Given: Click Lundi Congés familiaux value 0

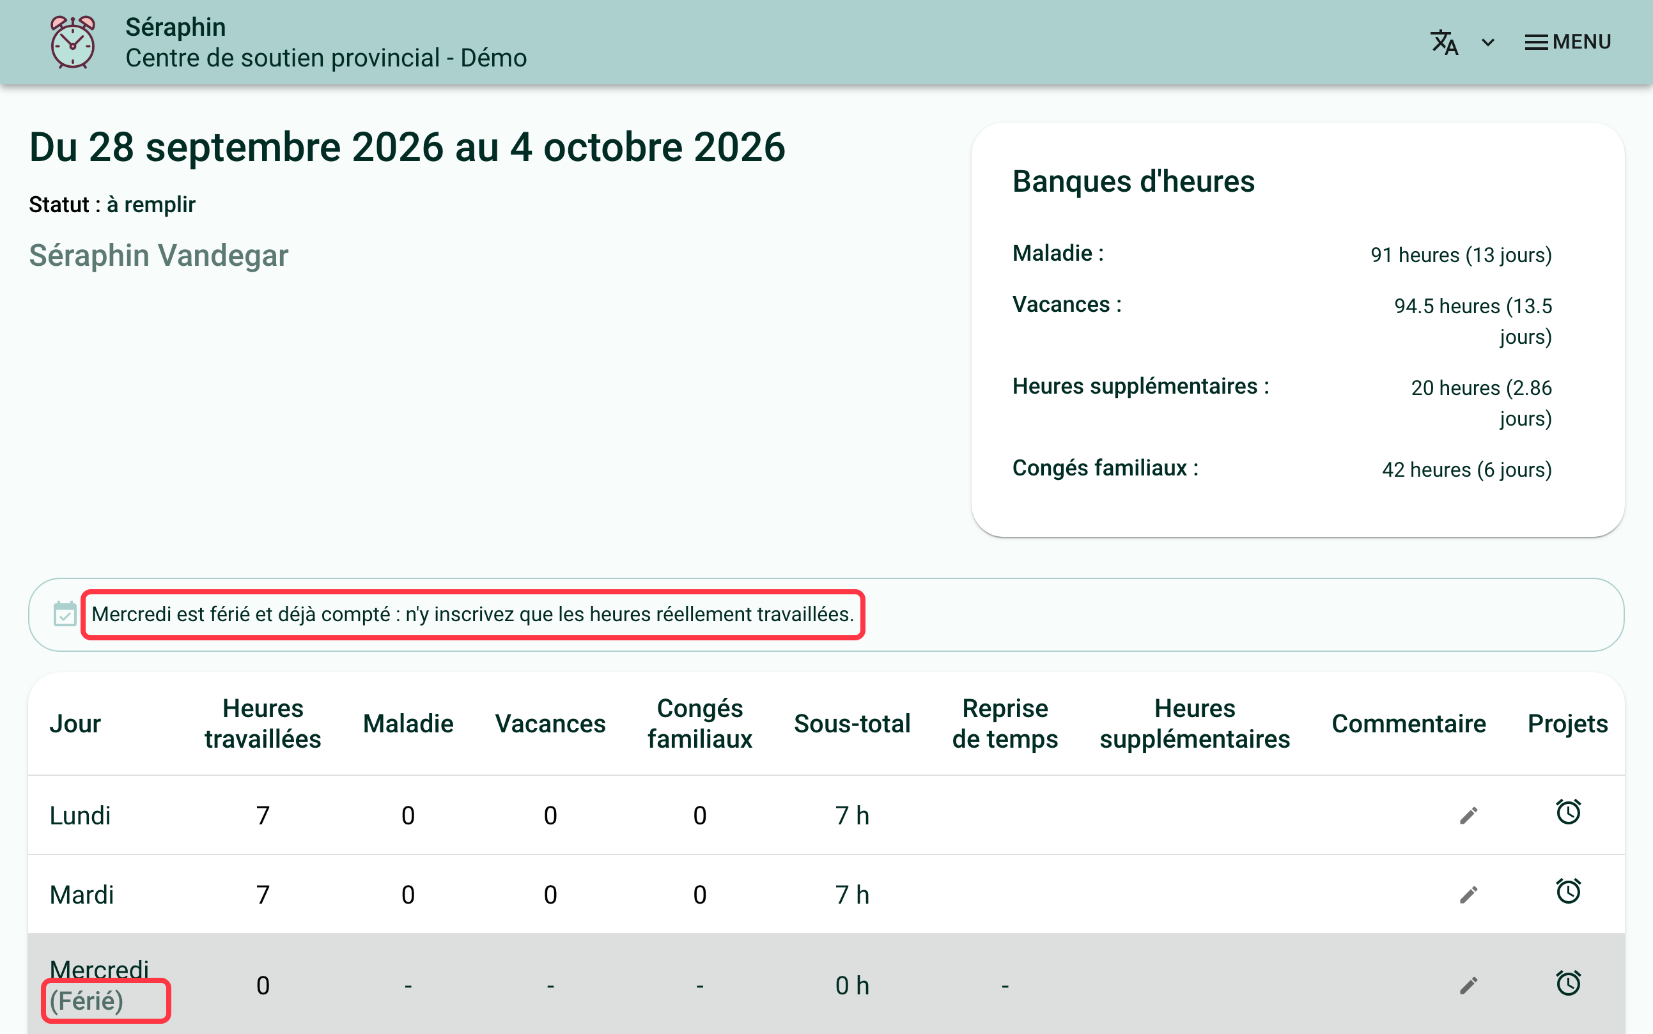Looking at the screenshot, I should pos(699,815).
